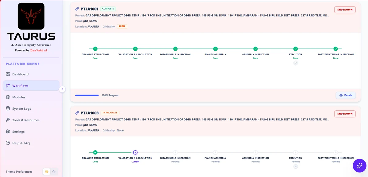Click the PTJA1001 100% progress bar
The width and height of the screenshot is (368, 177).
pos(87,95)
